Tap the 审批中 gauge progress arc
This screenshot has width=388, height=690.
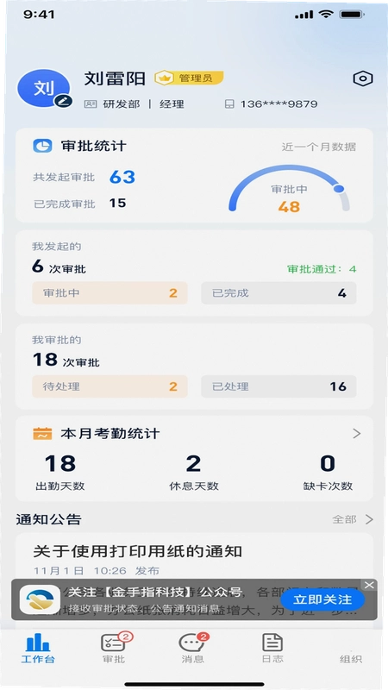point(289,189)
